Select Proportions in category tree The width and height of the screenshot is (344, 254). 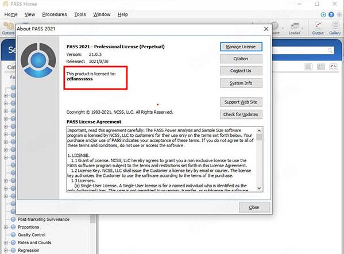click(x=29, y=227)
